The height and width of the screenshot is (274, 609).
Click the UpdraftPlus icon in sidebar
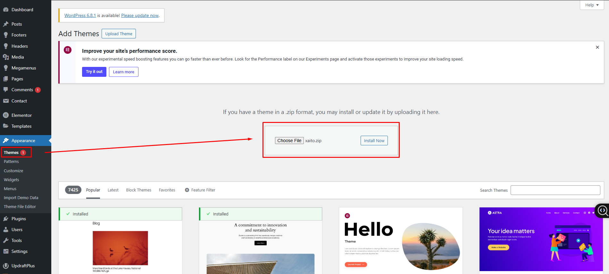coord(6,266)
